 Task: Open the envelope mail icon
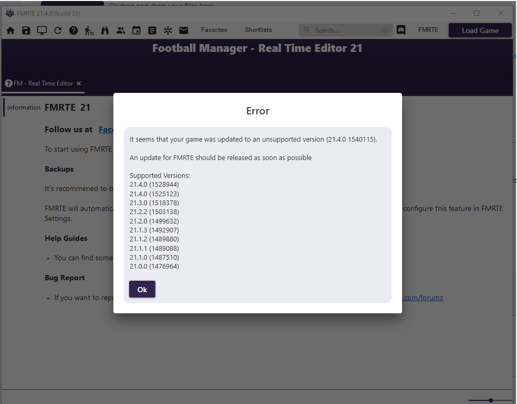[184, 30]
